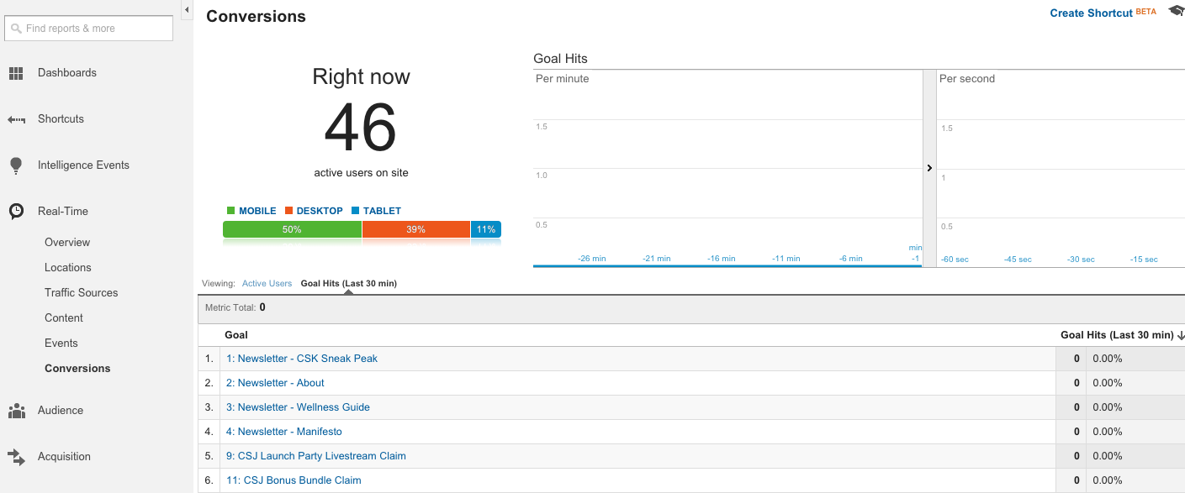Click the Acquisition arrows icon
This screenshot has height=493, width=1185.
click(x=16, y=457)
